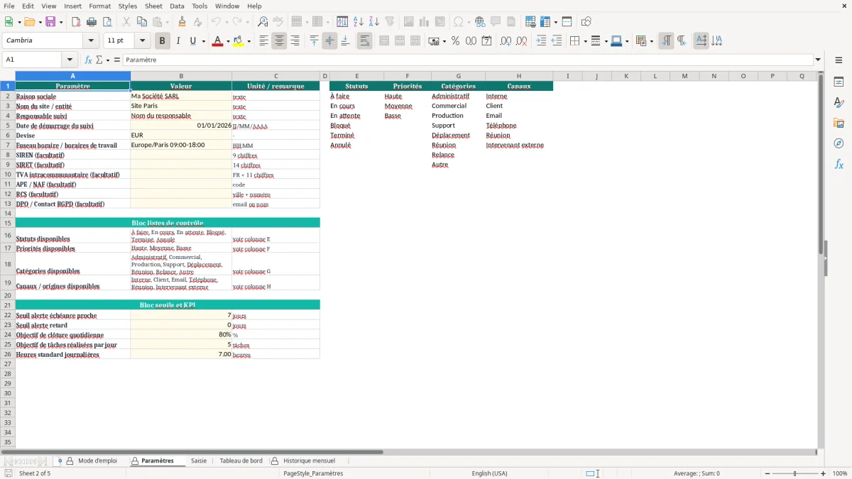852x479 pixels.
Task: Apply the red font color swatch
Action: pyautogui.click(x=217, y=41)
